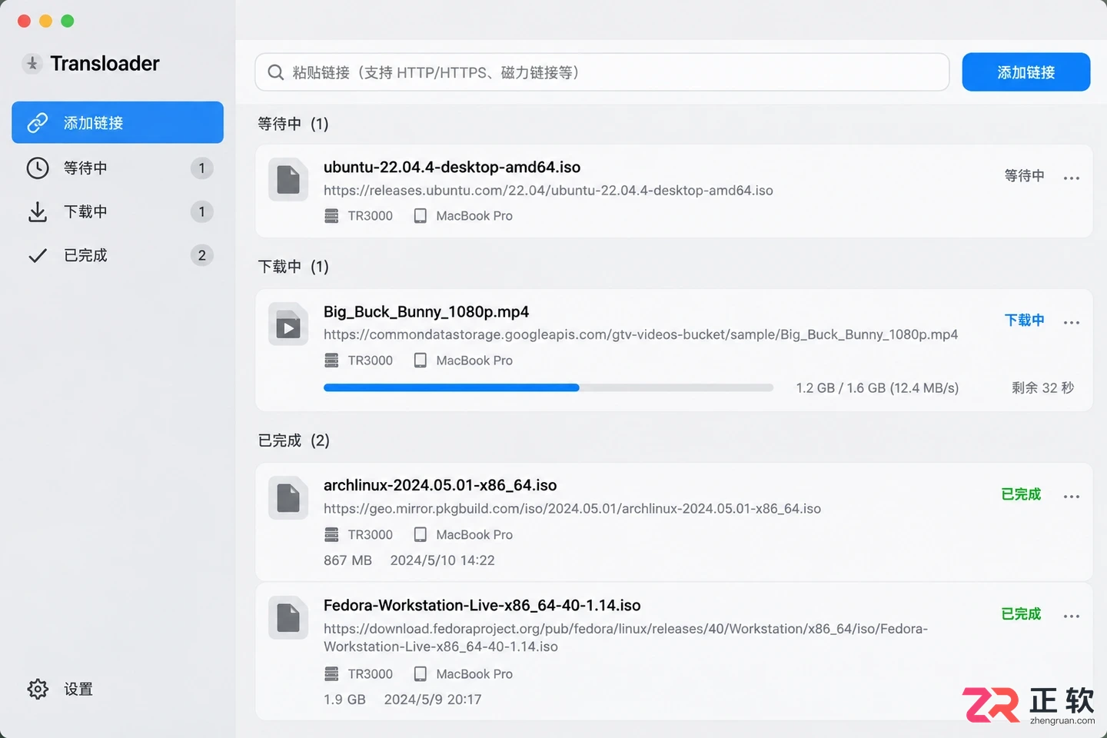Click the 867 MB file size
Image resolution: width=1107 pixels, height=738 pixels.
tap(347, 560)
